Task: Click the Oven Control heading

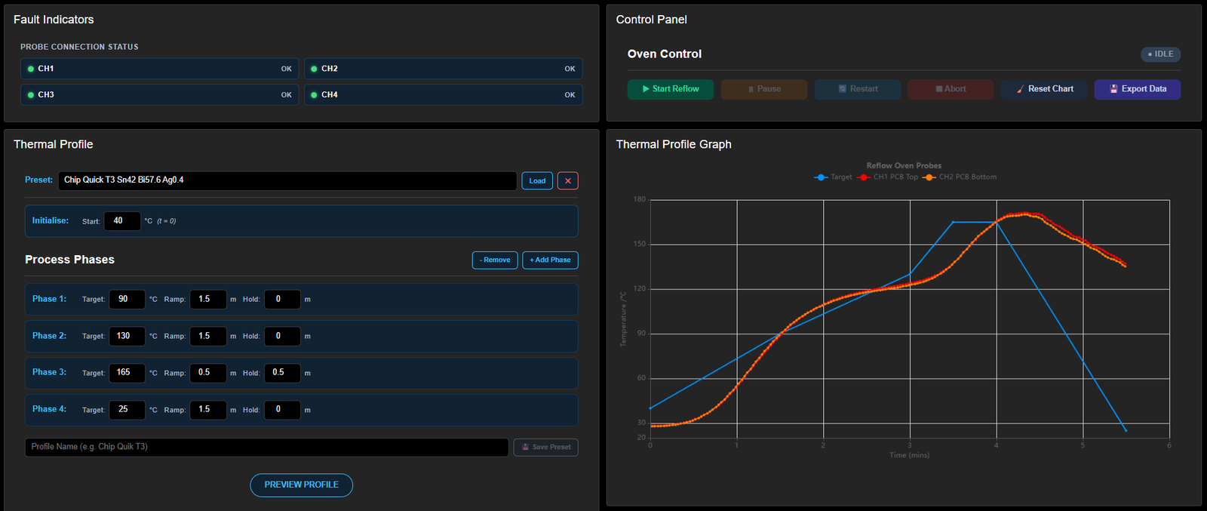Action: [665, 54]
